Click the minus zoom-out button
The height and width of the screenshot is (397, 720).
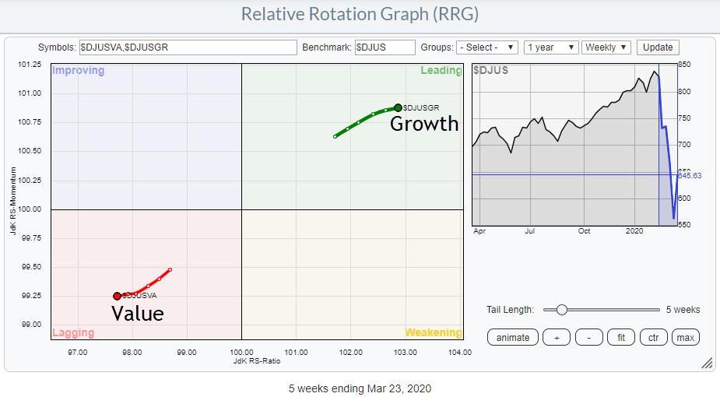pos(588,337)
